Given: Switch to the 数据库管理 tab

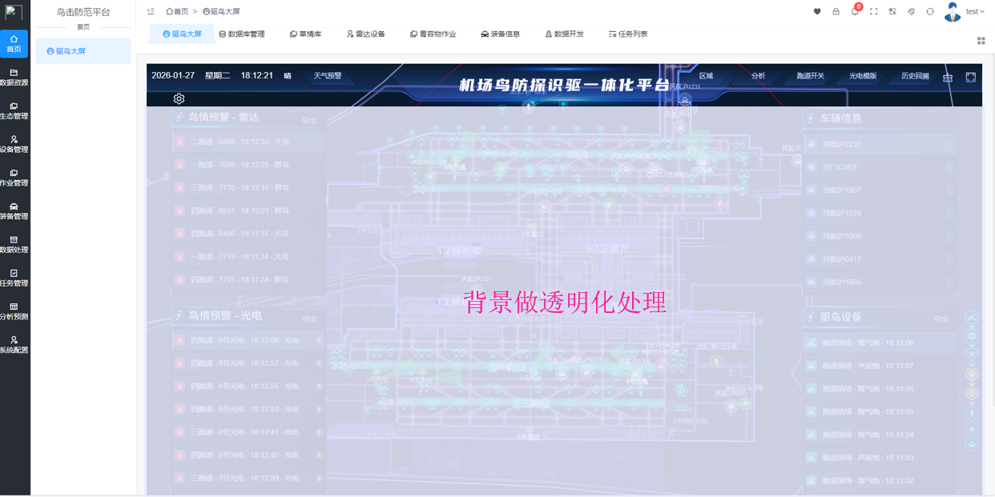Looking at the screenshot, I should click(x=241, y=34).
